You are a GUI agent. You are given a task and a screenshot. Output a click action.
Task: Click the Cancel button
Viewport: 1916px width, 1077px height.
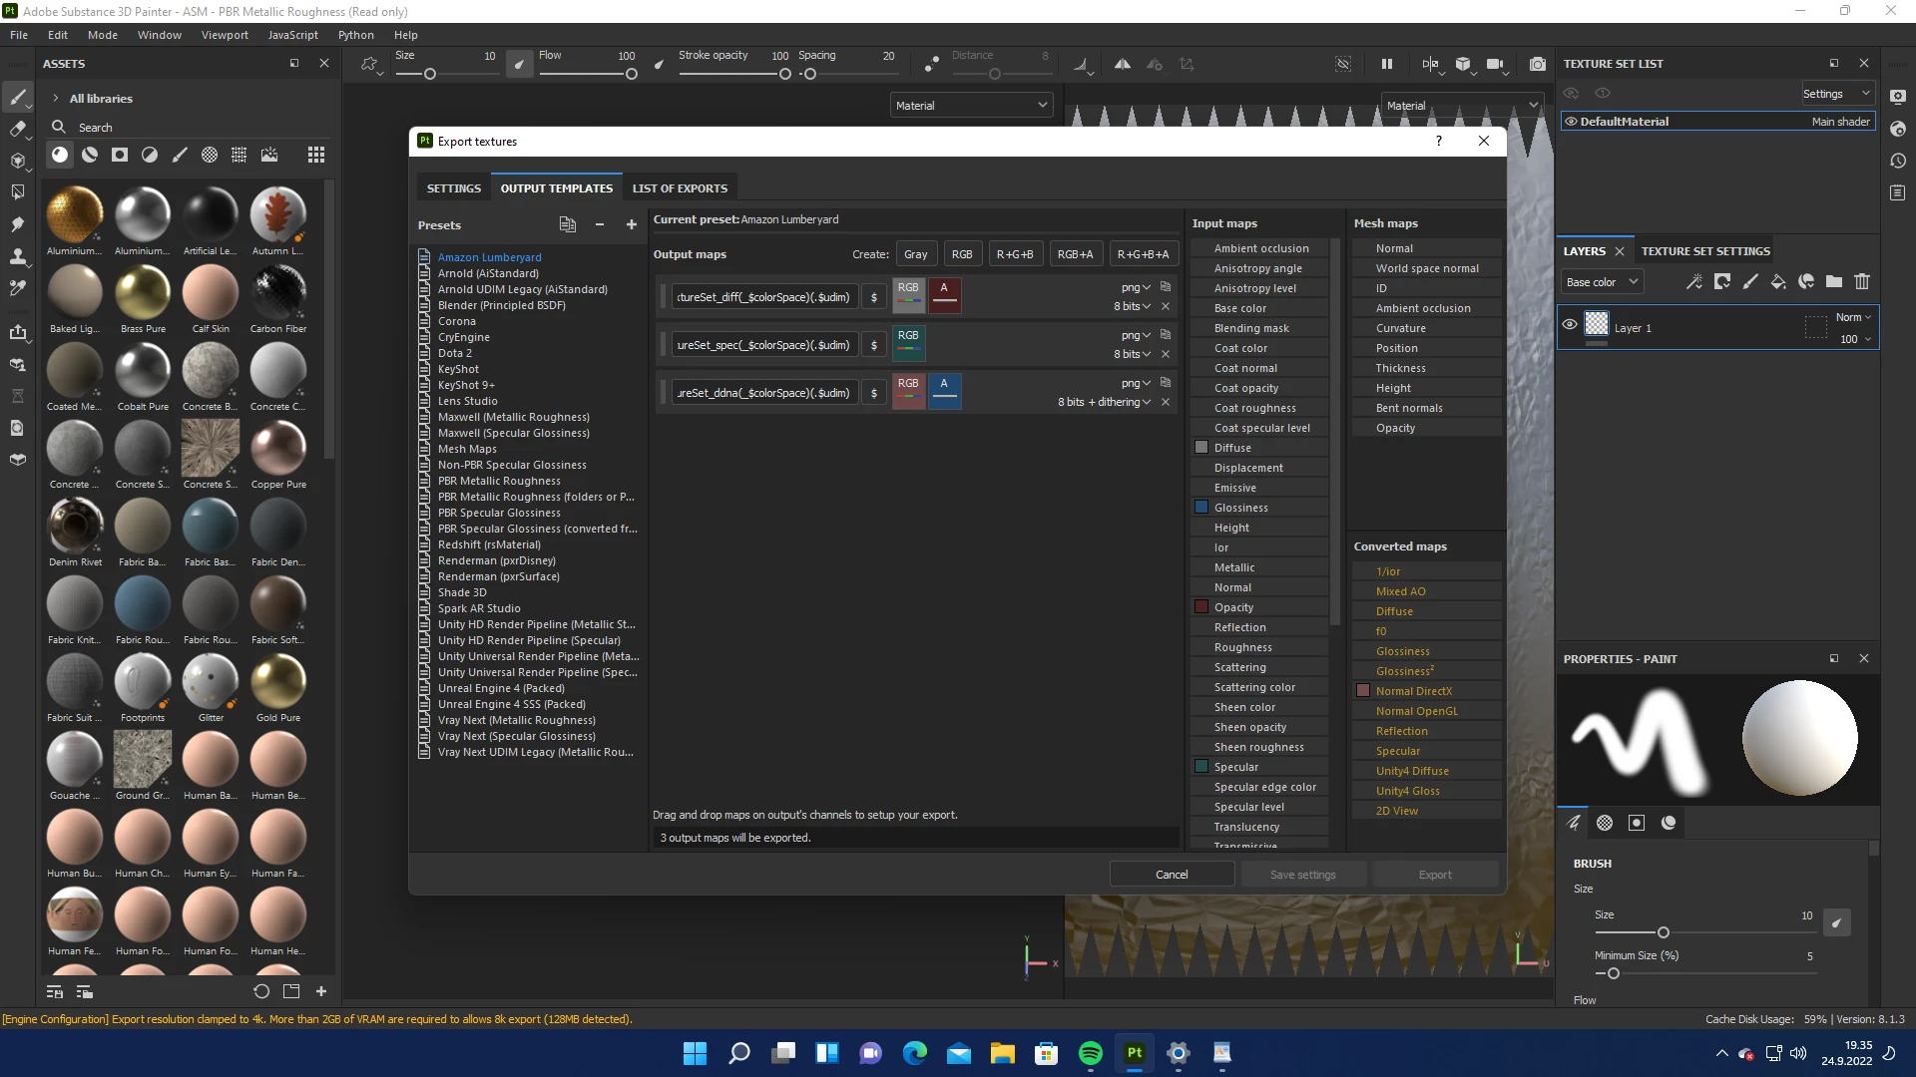(1172, 875)
